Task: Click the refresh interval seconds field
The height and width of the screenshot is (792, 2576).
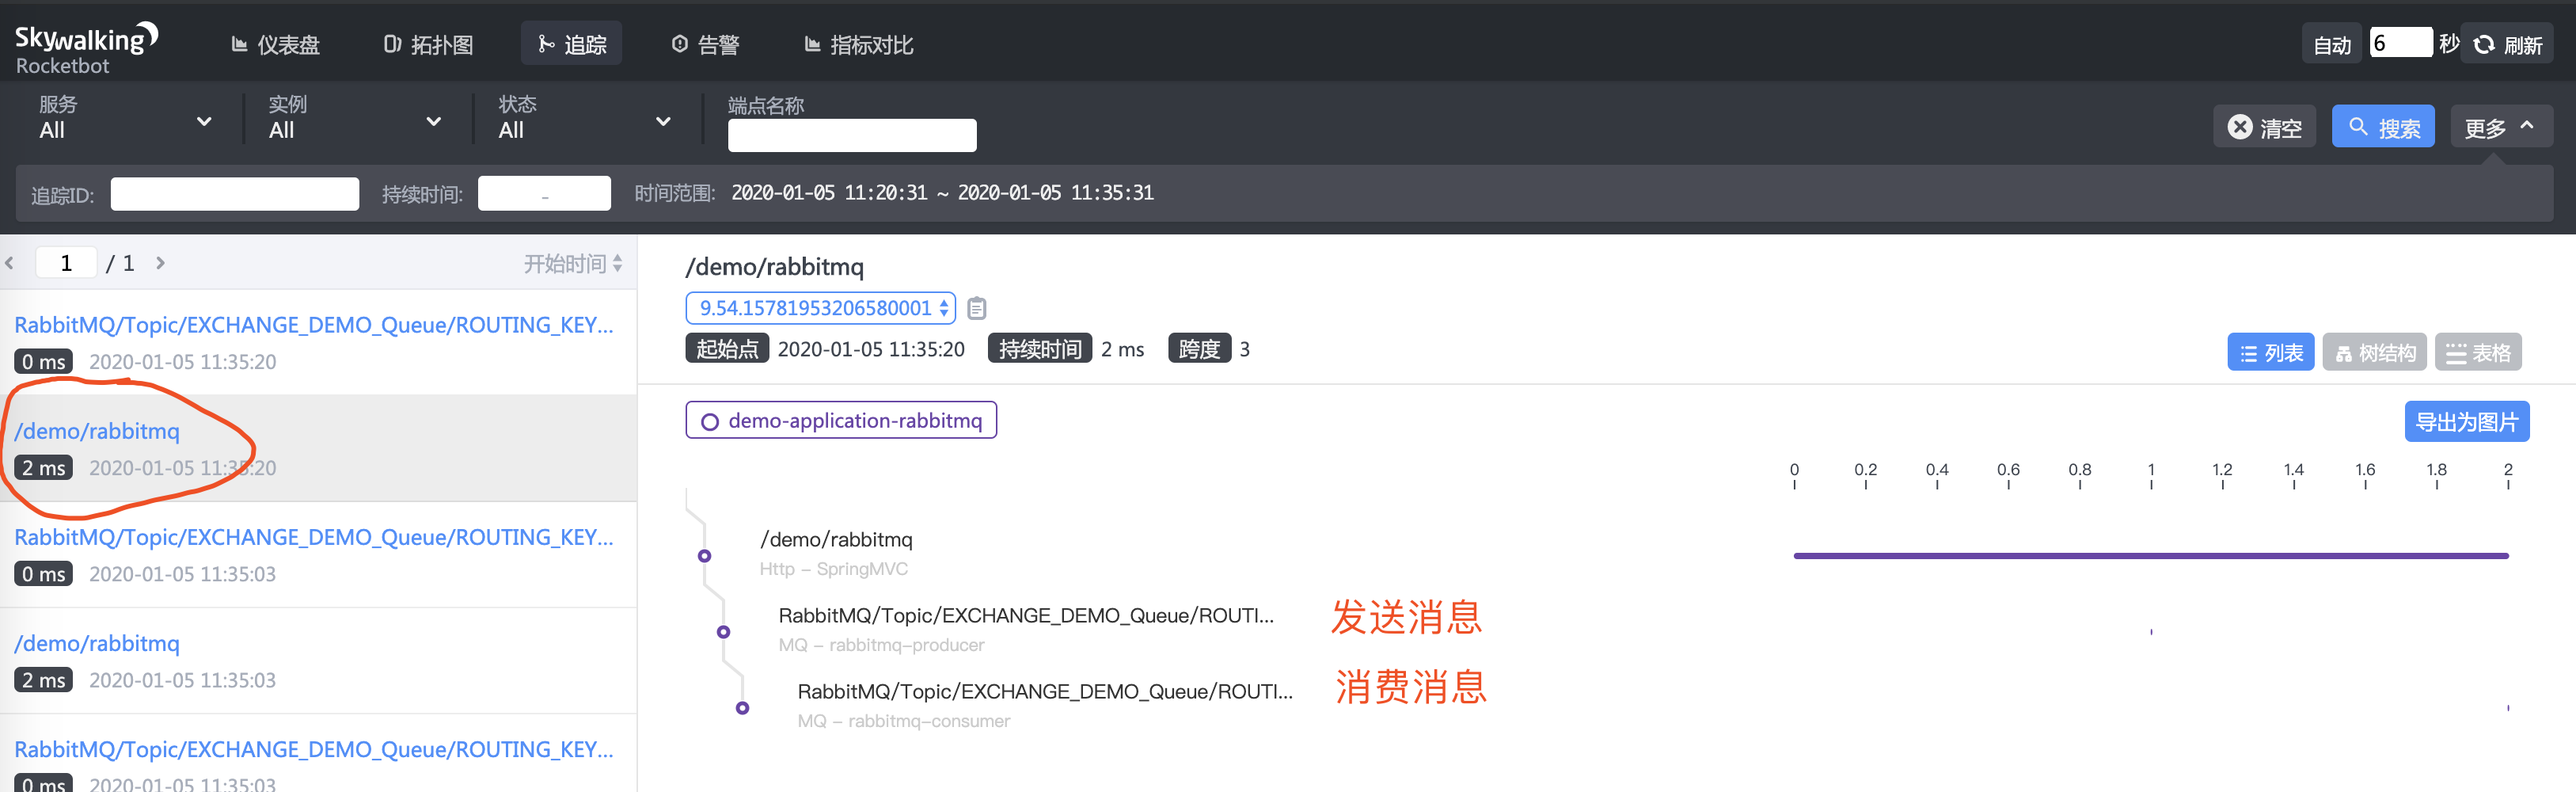Action: tap(2400, 43)
